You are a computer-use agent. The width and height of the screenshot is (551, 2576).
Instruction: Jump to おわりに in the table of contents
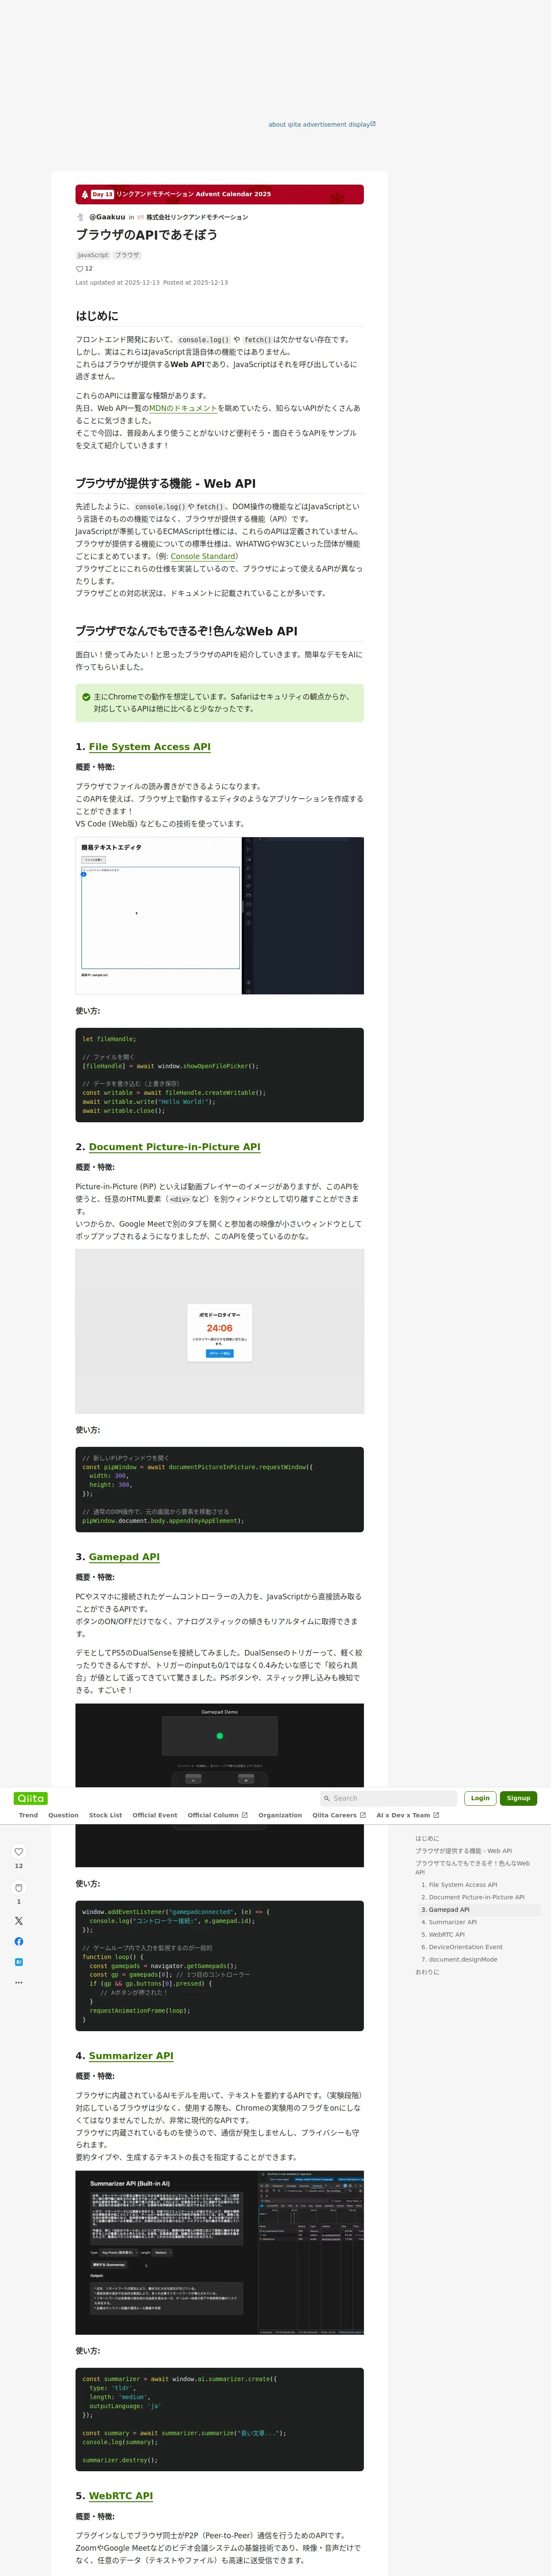click(x=427, y=1972)
